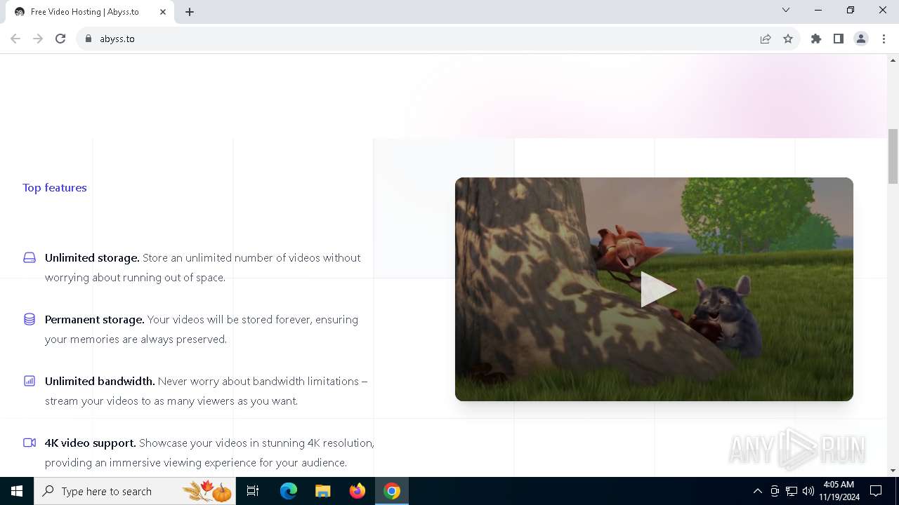
Task: View site information lock icon
Action: pyautogui.click(x=88, y=39)
